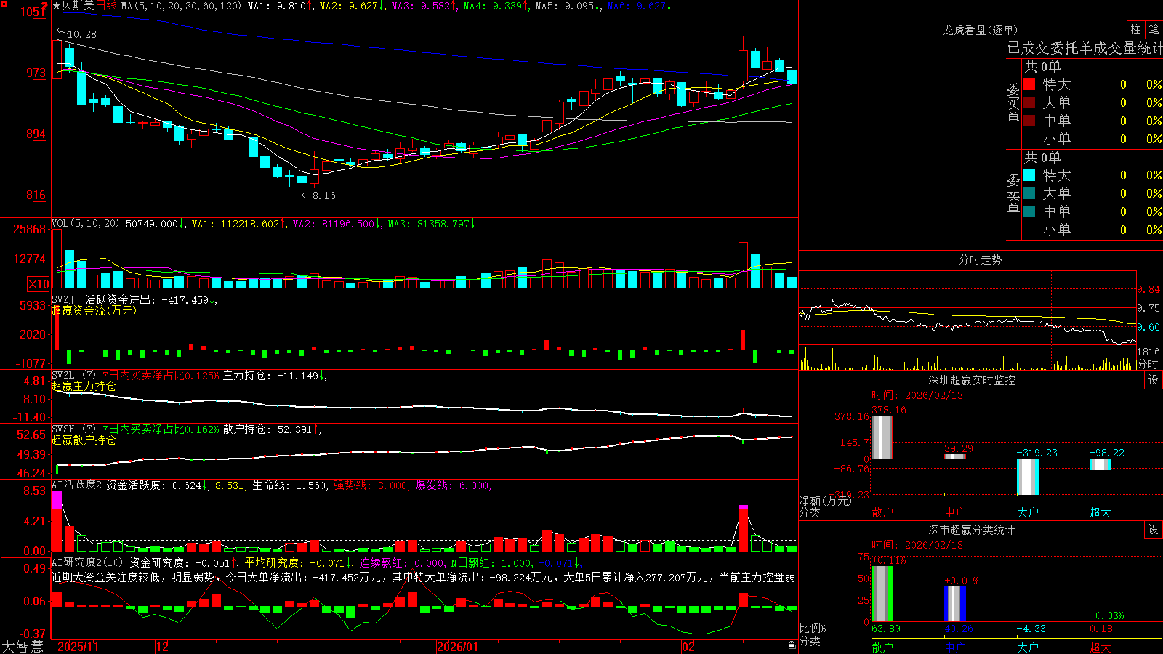Image resolution: width=1163 pixels, height=654 pixels.
Task: Click the 委卖单 vertical label
Action: (1013, 193)
